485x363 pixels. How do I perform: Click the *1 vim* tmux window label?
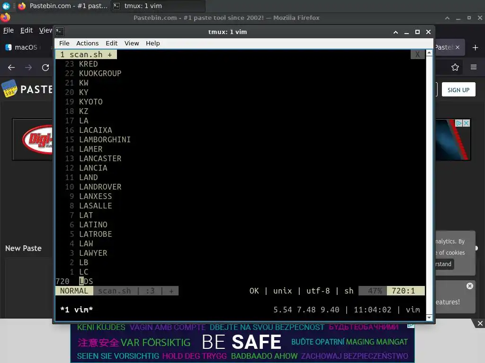tap(77, 310)
